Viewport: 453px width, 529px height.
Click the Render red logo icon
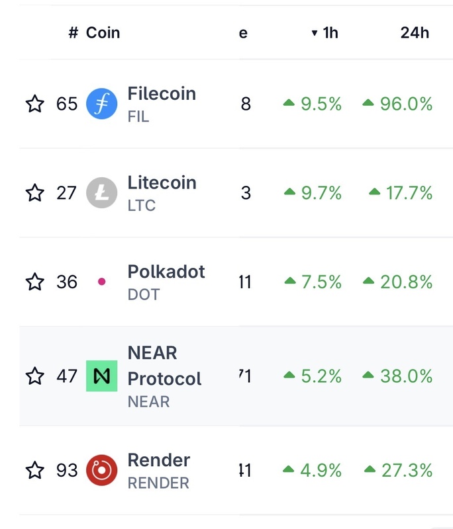(102, 470)
